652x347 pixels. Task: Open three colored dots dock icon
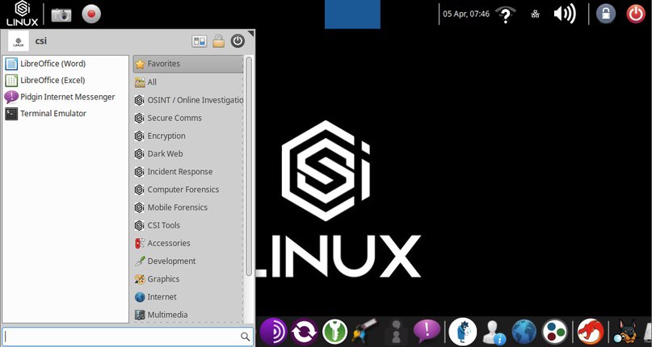point(555,332)
